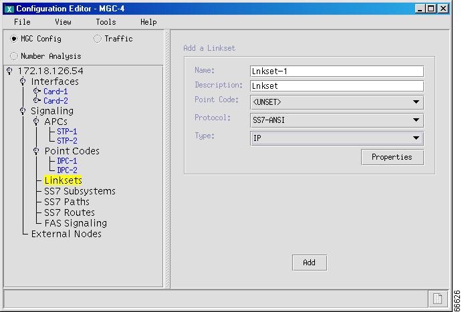
Task: Click the vertical pane splitter handle
Action: click(167, 159)
